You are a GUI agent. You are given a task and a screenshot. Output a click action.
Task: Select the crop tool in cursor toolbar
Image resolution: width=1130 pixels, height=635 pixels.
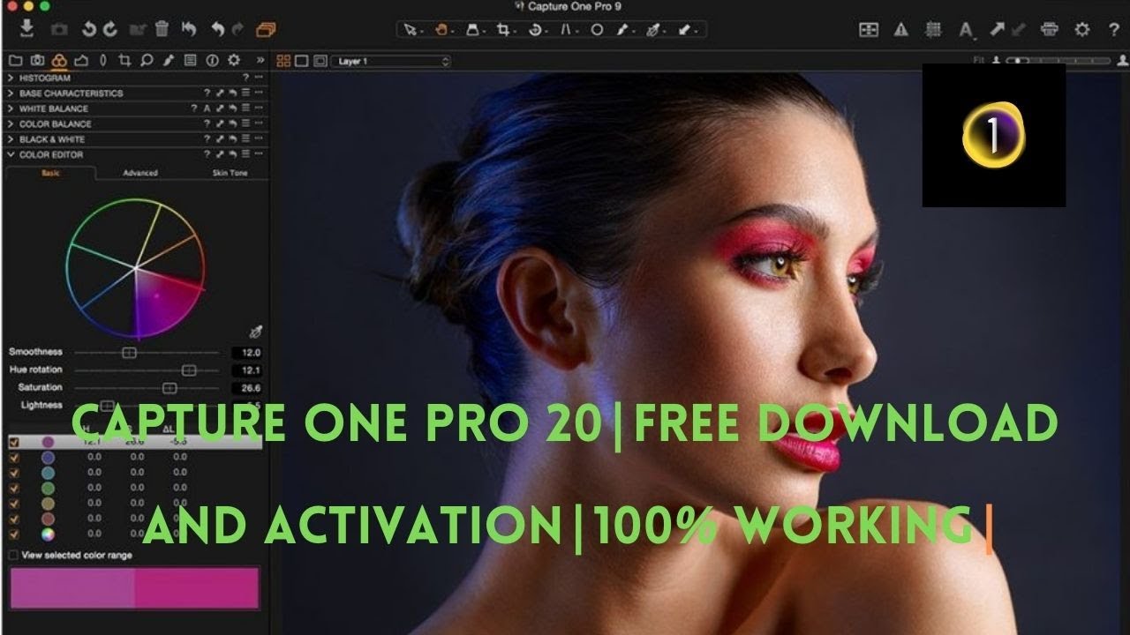(x=502, y=29)
